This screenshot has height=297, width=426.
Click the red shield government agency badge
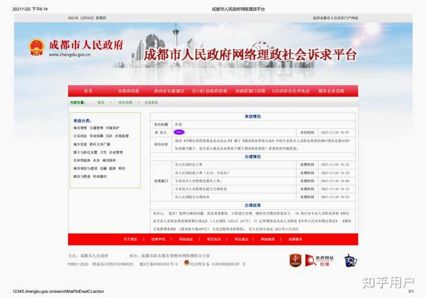pyautogui.click(x=295, y=260)
